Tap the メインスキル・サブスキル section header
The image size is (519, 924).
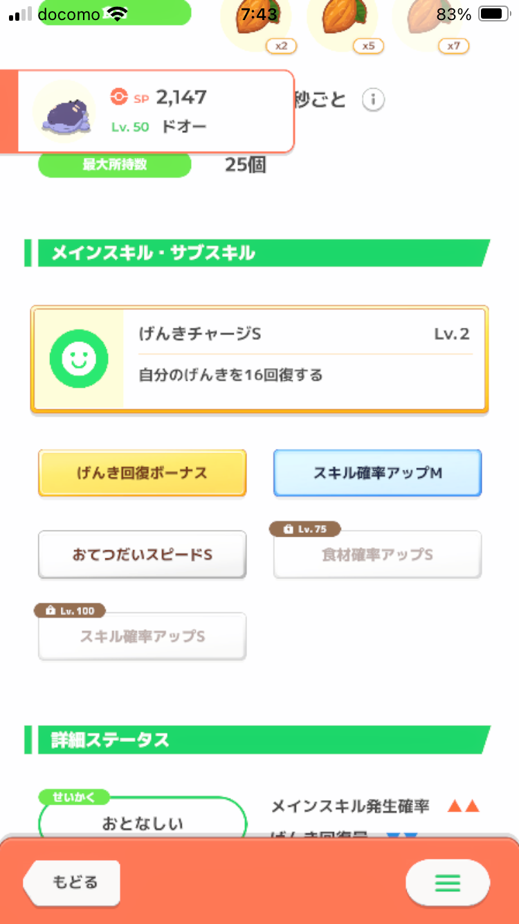click(257, 253)
